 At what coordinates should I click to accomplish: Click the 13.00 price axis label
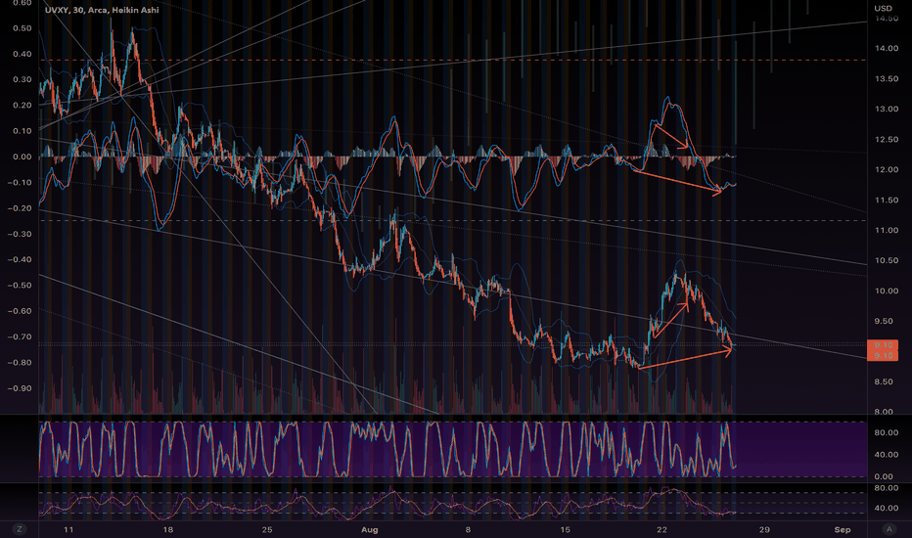click(x=887, y=109)
